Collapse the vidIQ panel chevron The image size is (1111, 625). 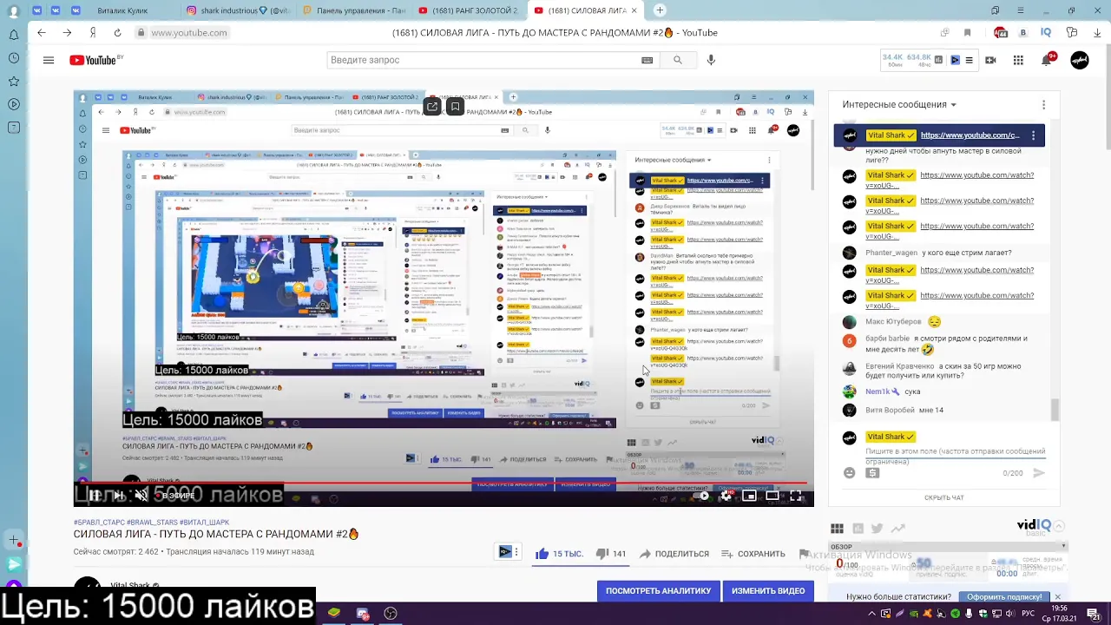[x=1059, y=526]
